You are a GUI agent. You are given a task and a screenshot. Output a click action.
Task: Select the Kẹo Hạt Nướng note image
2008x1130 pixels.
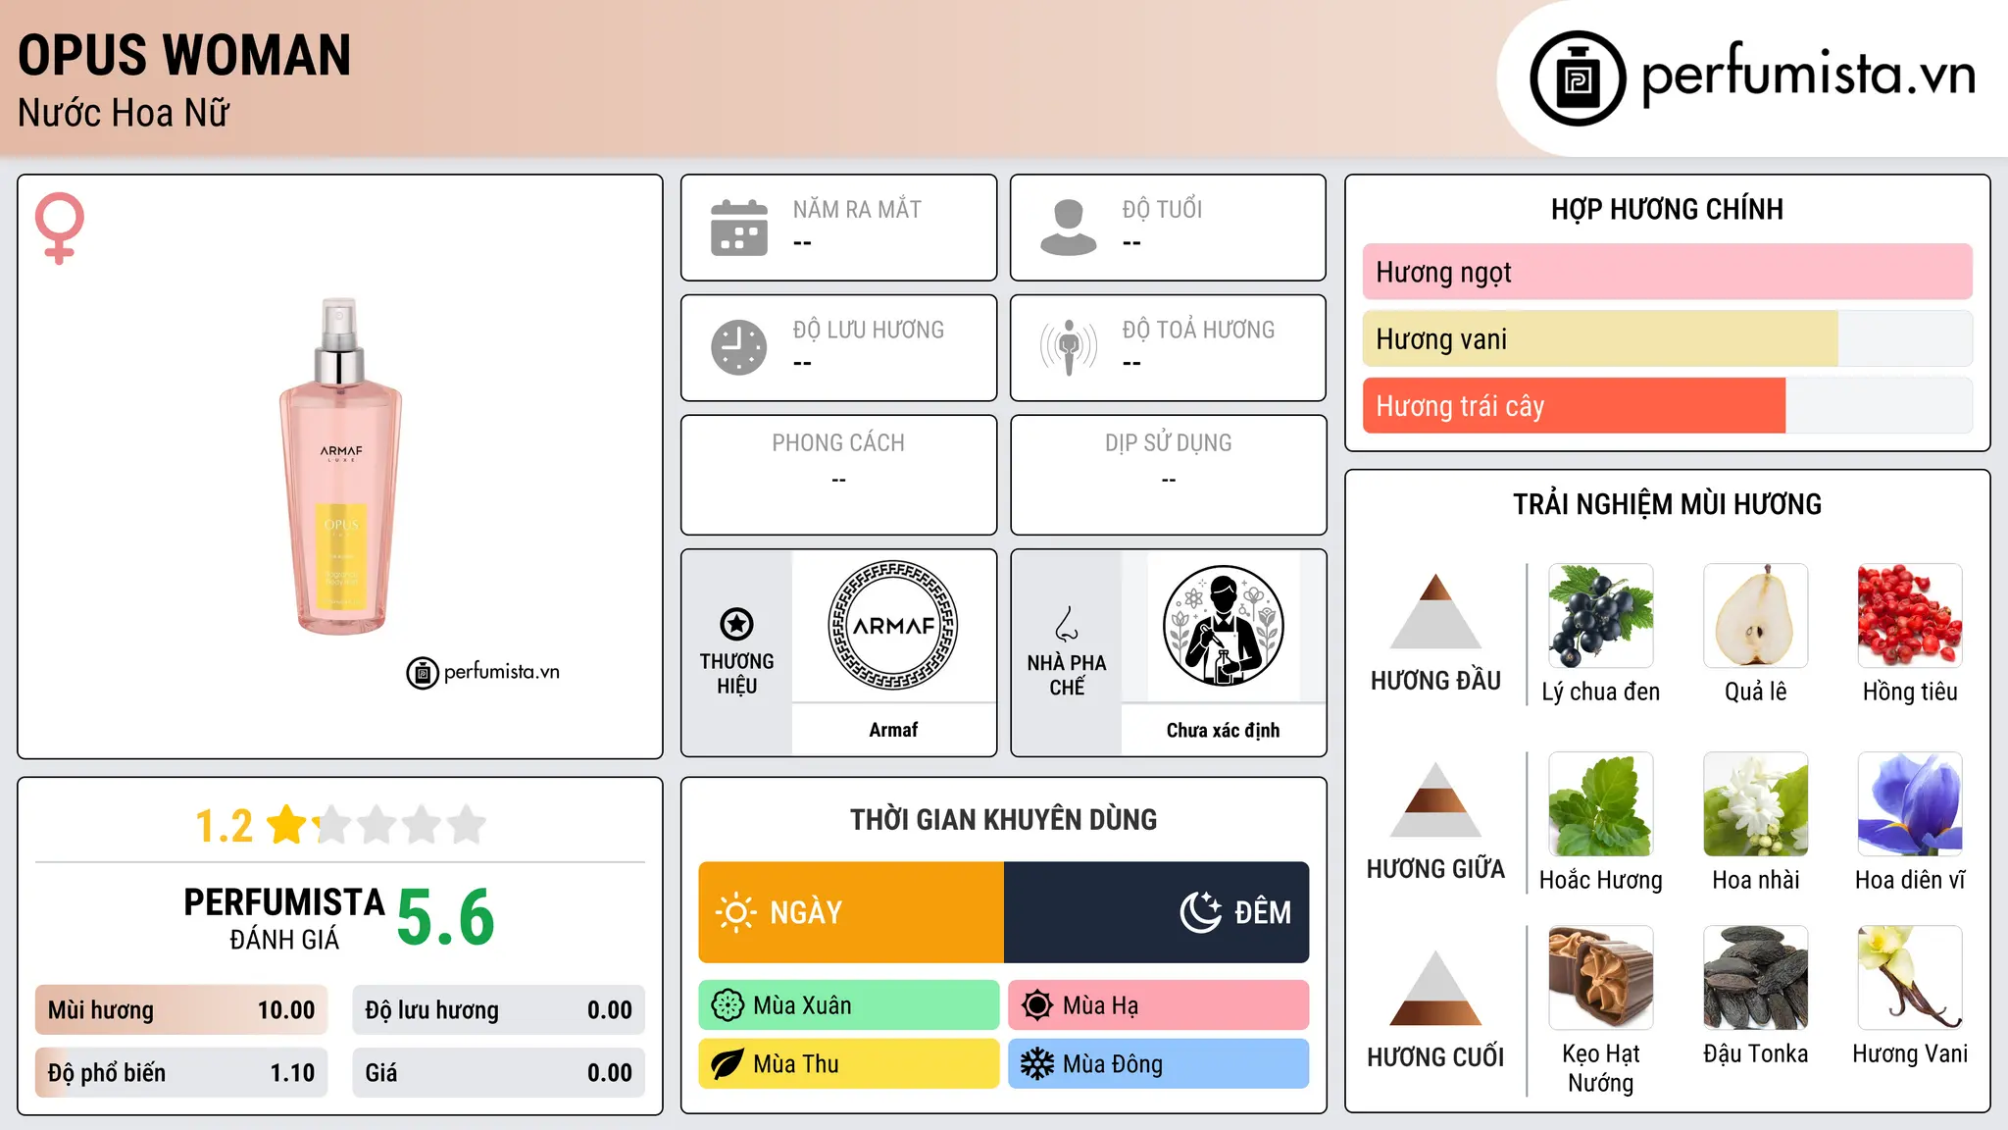[x=1601, y=978]
